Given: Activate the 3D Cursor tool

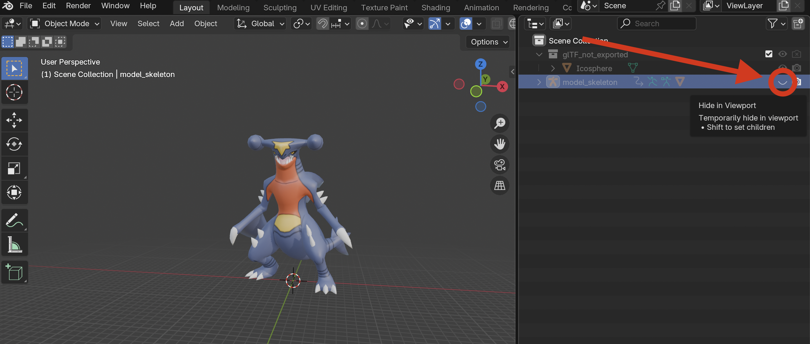Looking at the screenshot, I should point(15,92).
